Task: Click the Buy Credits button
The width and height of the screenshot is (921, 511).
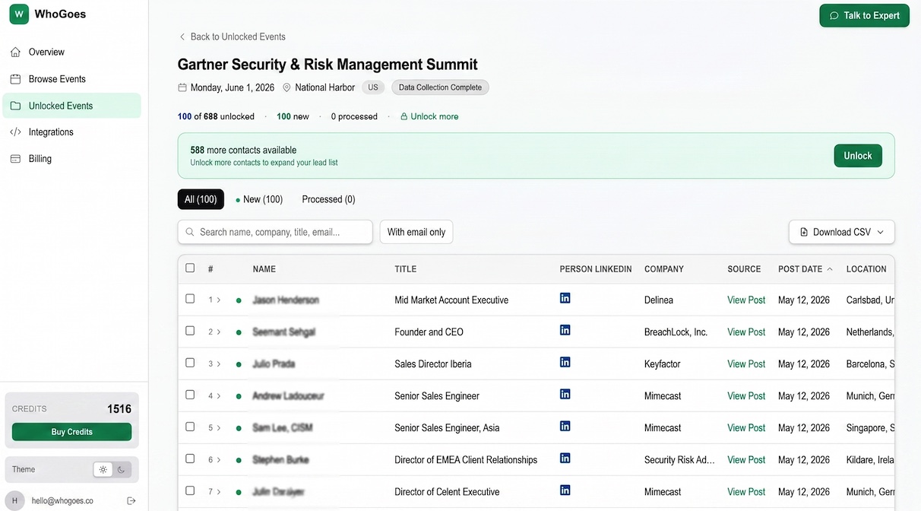Action: [x=71, y=432]
